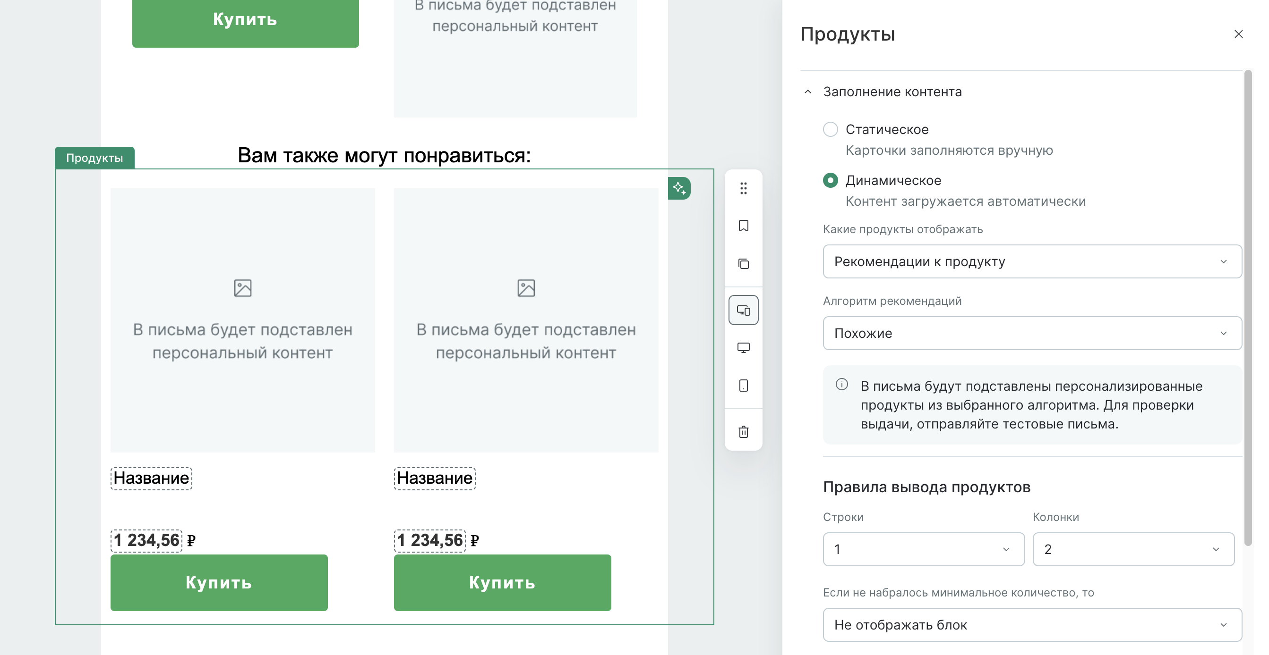This screenshot has height=655, width=1269.
Task: Select the desktop and mobile view icon
Action: 743,310
